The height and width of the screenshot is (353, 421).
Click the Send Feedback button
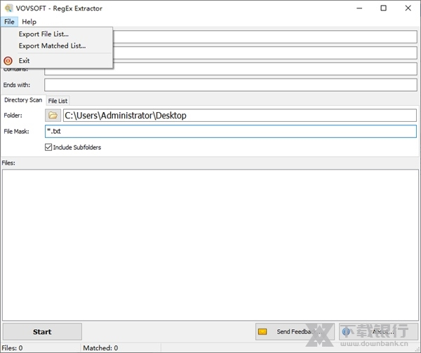(295, 331)
